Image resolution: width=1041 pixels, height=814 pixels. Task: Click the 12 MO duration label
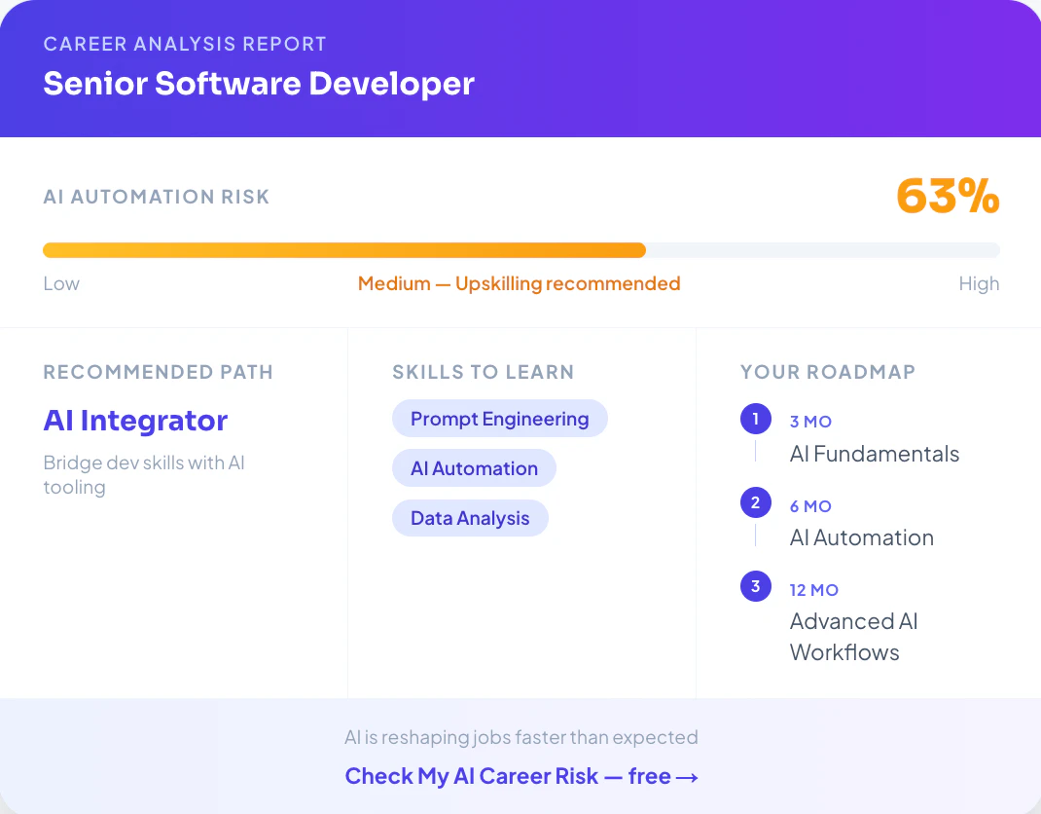click(x=814, y=590)
